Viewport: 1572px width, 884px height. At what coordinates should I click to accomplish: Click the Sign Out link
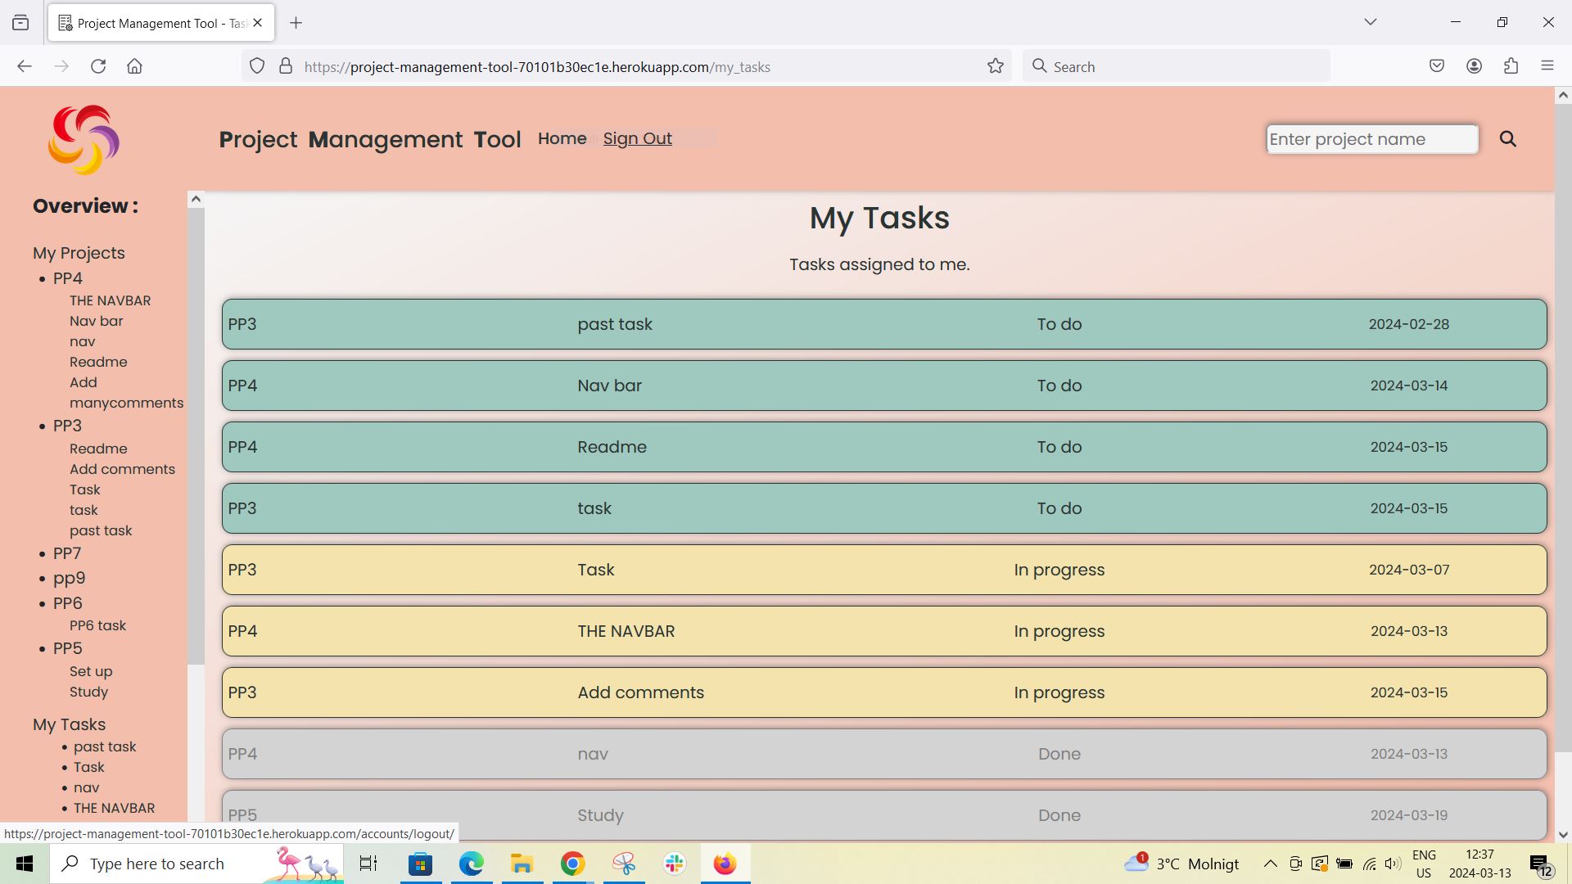(637, 138)
